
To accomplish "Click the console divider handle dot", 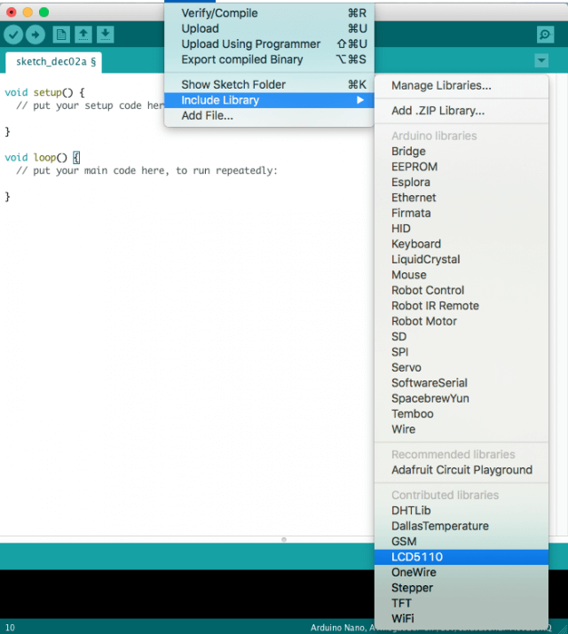I will 284,539.
